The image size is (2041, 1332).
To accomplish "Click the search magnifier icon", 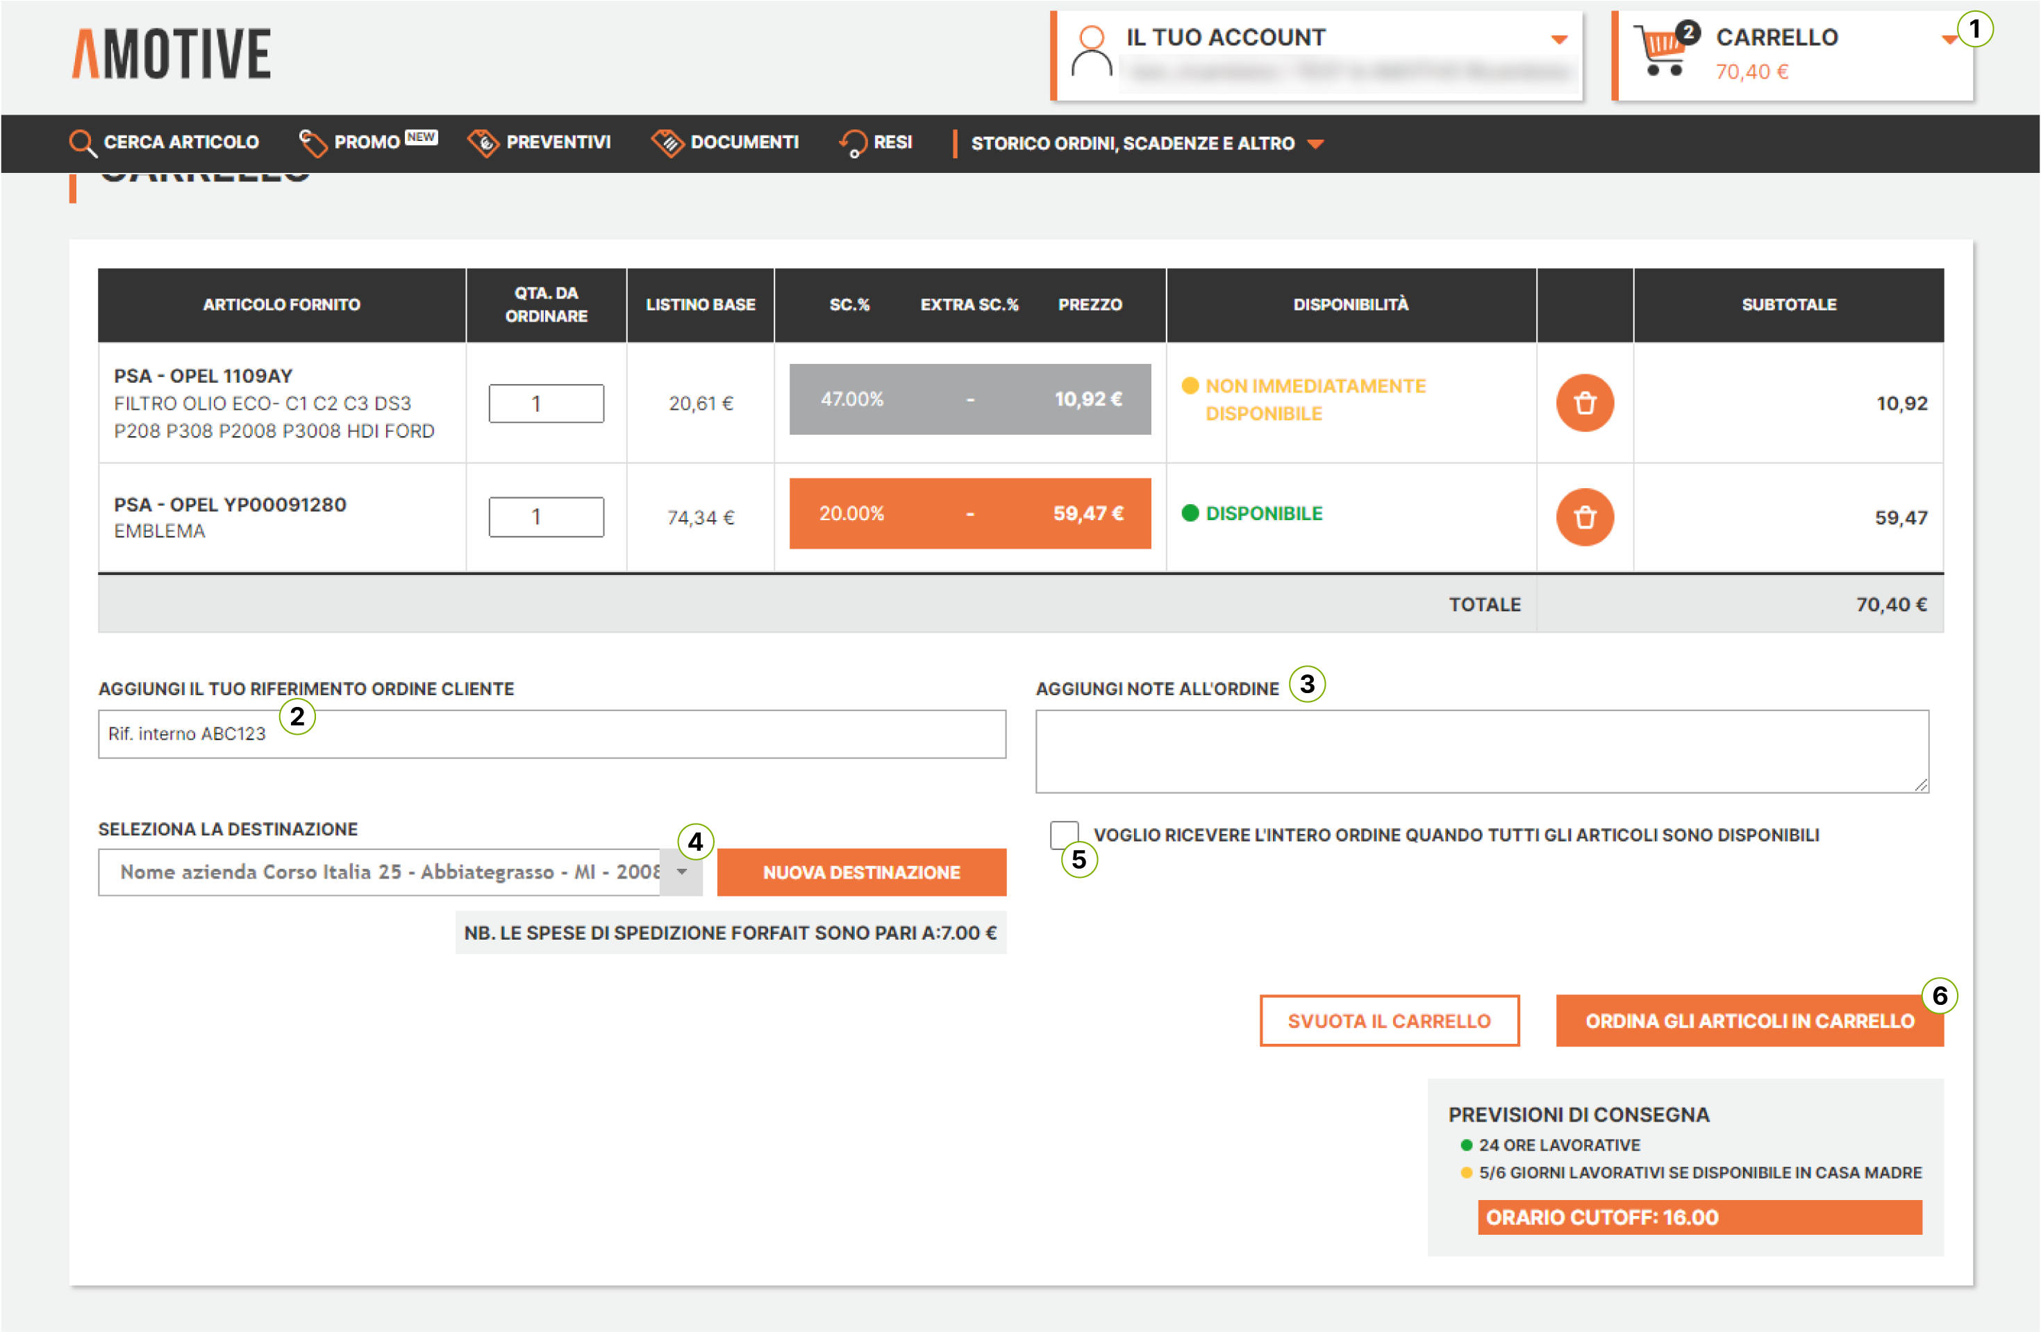I will click(x=81, y=143).
